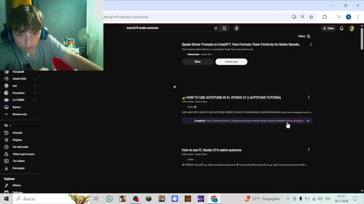The width and height of the screenshot is (364, 204).
Task: Open Task View on the taskbar
Action: click(96, 199)
